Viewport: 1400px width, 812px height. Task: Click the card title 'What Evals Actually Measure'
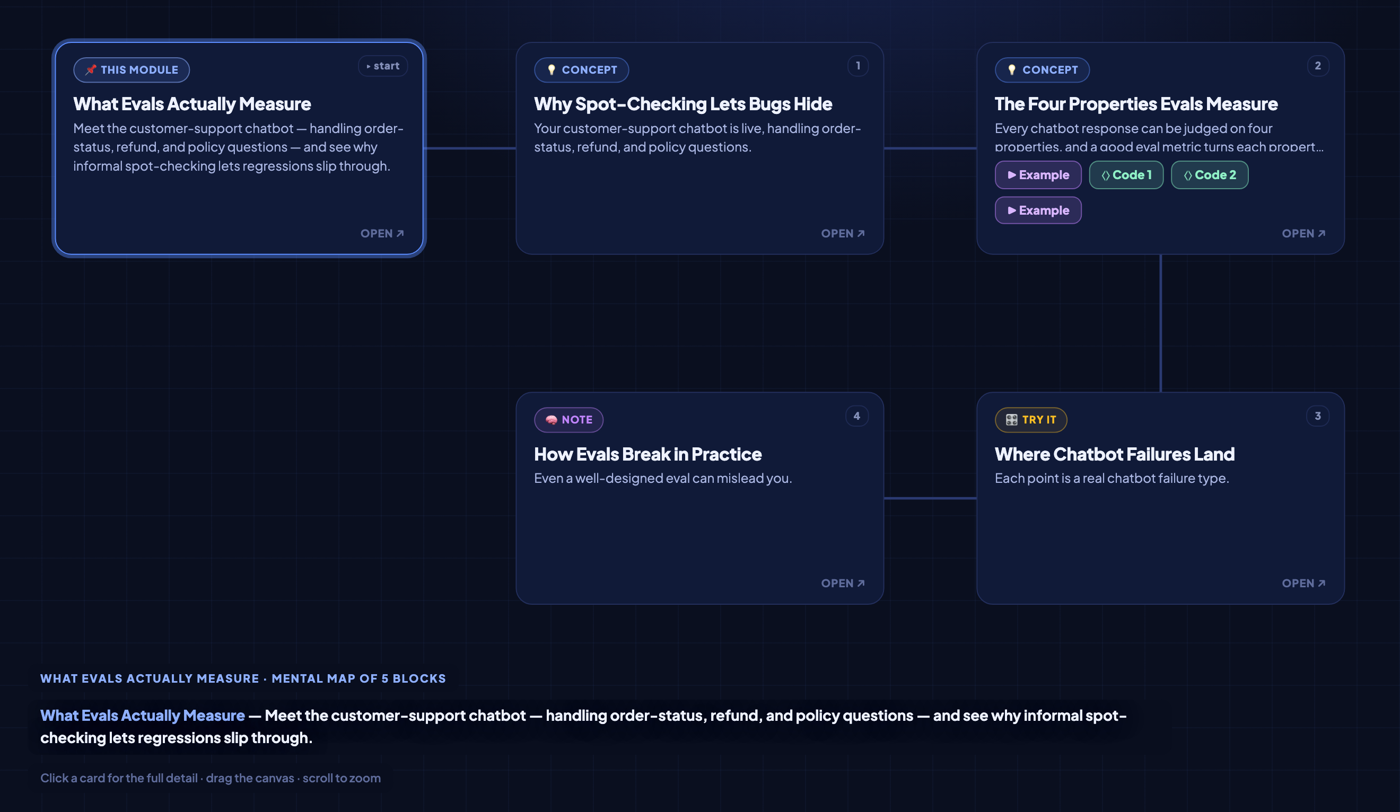[192, 104]
